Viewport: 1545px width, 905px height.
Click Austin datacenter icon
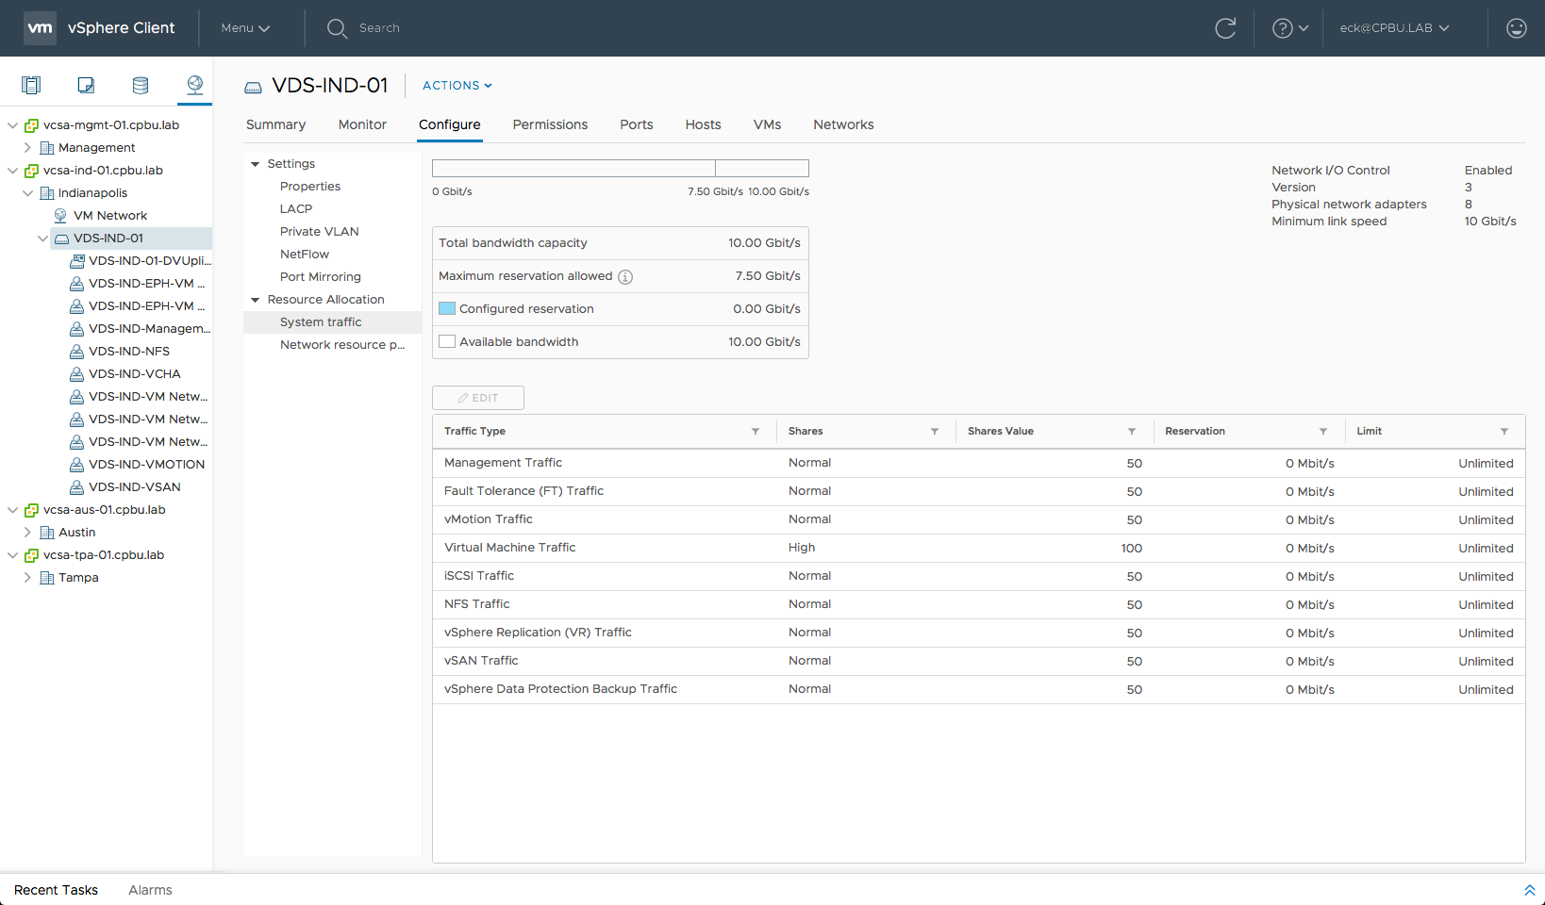point(46,533)
